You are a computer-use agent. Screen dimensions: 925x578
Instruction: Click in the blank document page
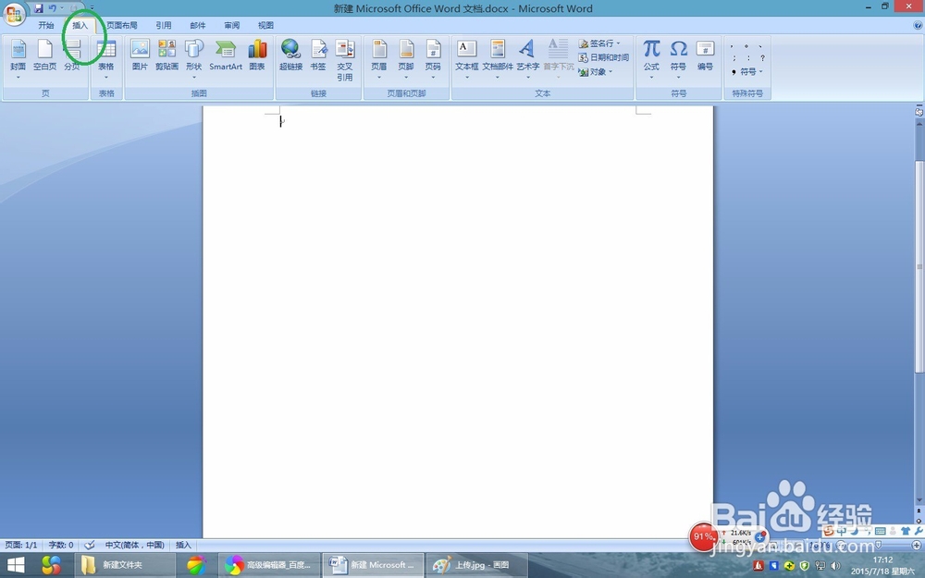click(458, 322)
